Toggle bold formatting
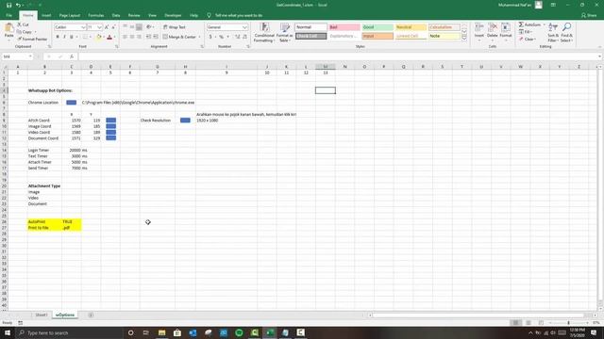 pyautogui.click(x=58, y=37)
